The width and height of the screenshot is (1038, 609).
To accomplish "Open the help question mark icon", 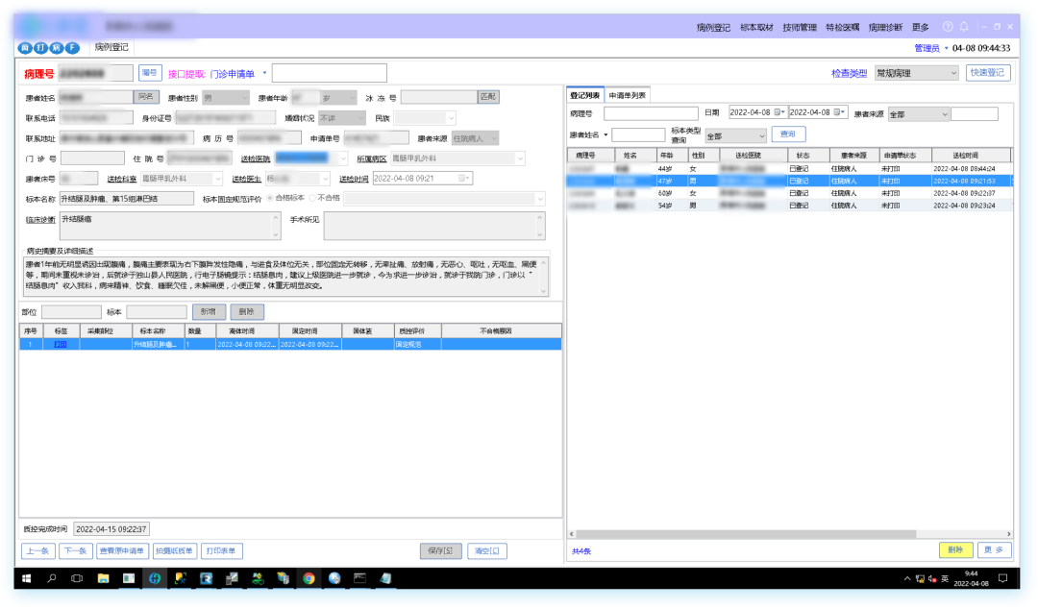I will point(948,27).
